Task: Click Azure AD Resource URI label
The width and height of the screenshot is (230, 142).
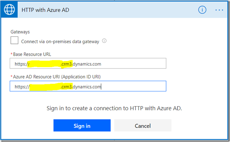Action: (57, 77)
